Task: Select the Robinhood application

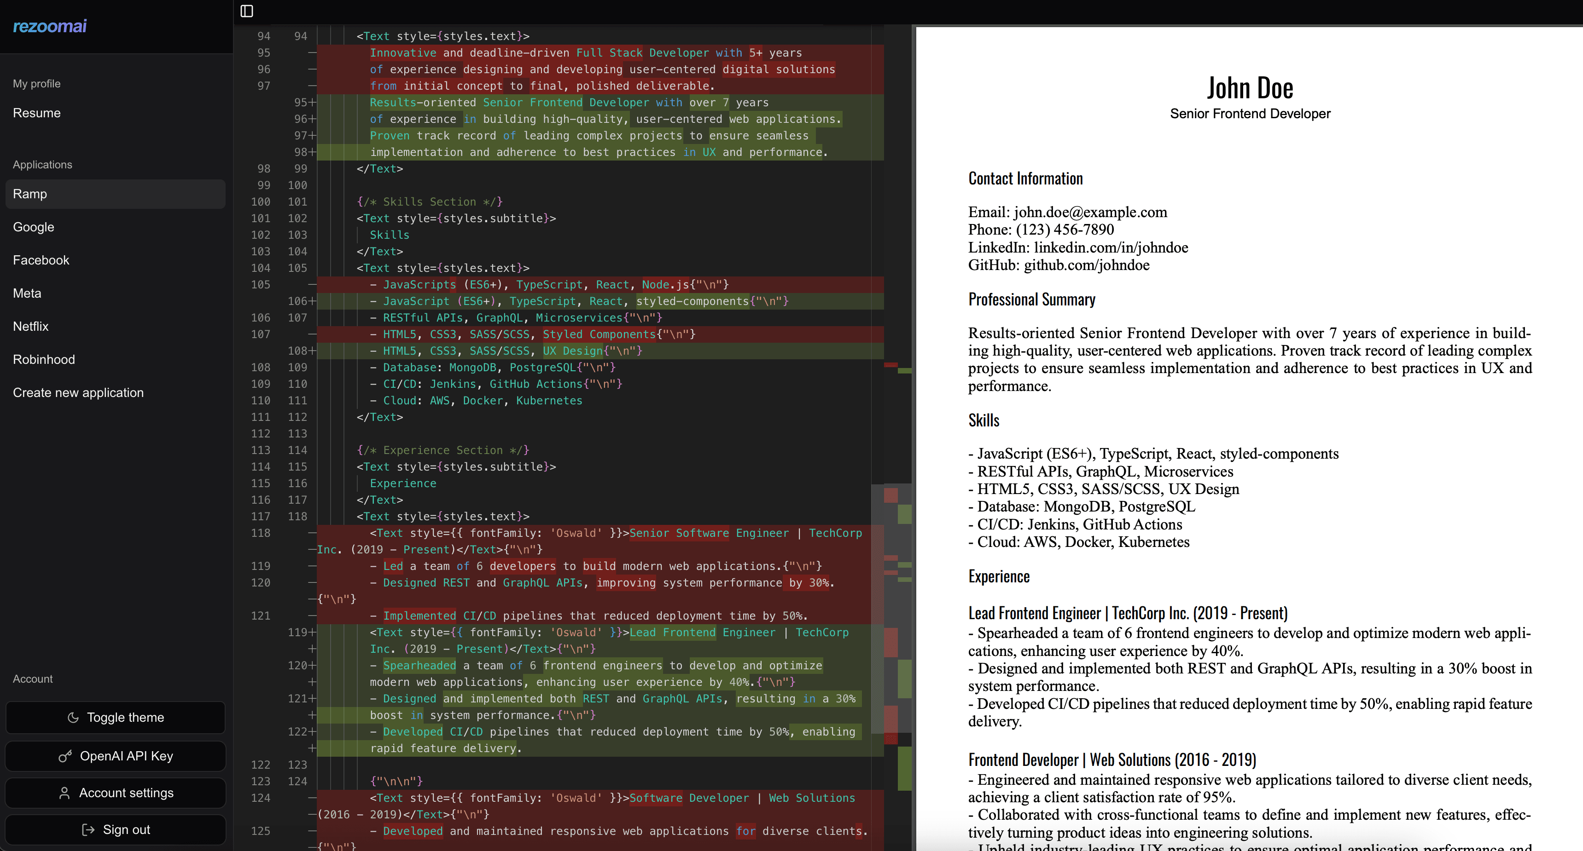Action: click(44, 359)
